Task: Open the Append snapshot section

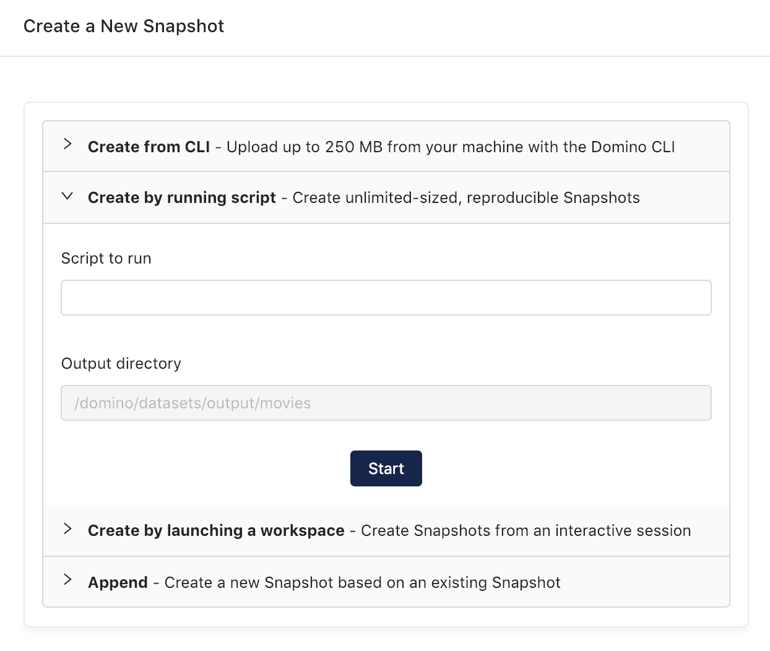Action: pyautogui.click(x=386, y=582)
